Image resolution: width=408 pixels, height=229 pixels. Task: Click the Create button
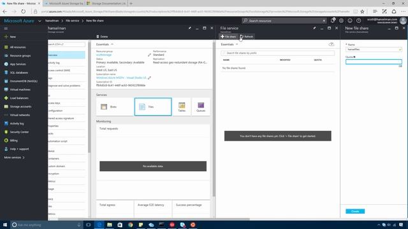[x=355, y=211]
